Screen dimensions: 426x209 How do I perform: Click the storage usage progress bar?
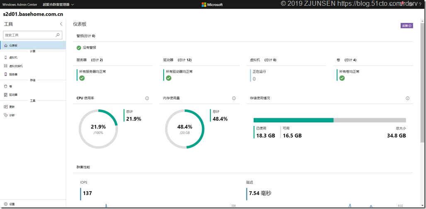click(329, 120)
